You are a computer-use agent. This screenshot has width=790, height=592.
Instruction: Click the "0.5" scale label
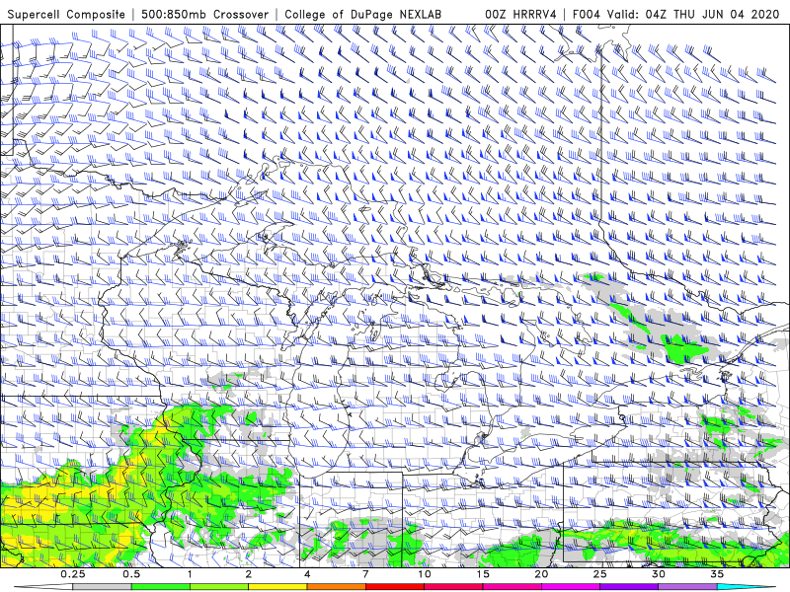(x=131, y=574)
